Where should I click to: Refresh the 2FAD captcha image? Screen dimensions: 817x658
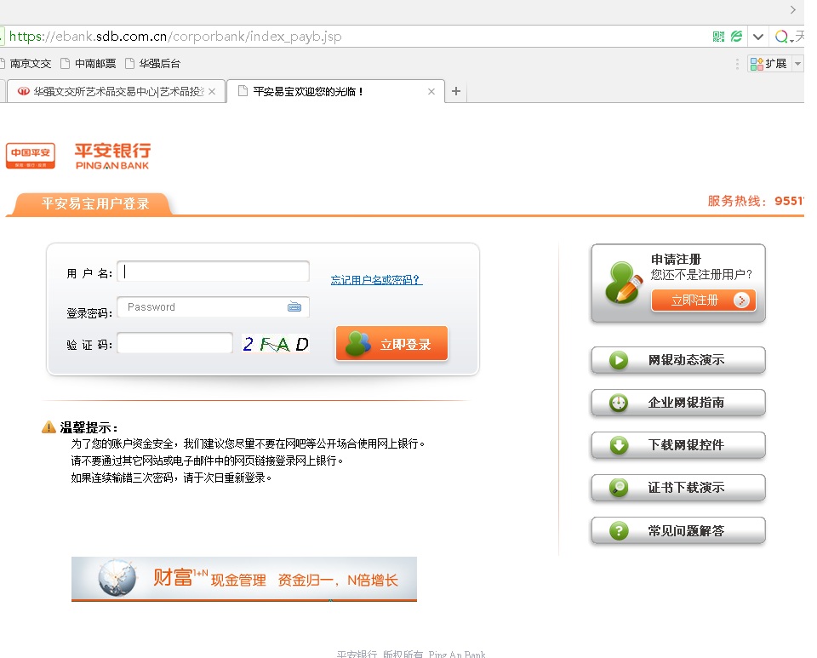click(x=276, y=344)
